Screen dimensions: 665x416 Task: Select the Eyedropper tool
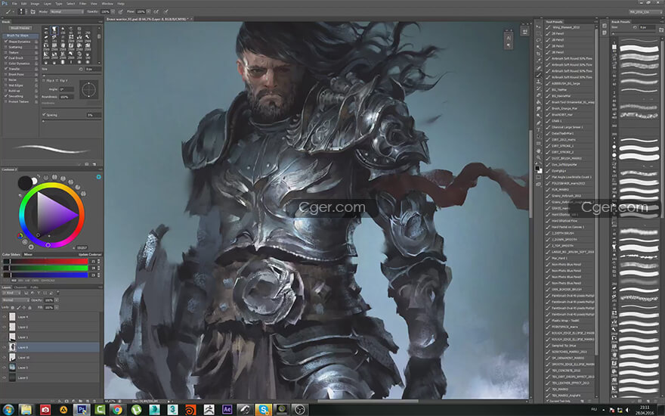538,61
